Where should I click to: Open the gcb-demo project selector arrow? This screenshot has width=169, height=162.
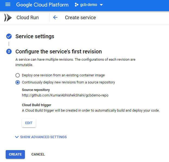click(x=101, y=5)
